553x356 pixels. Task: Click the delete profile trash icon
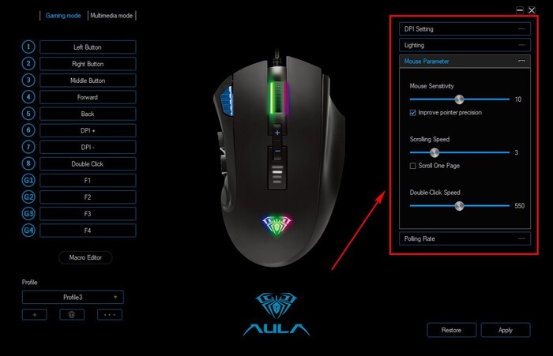click(72, 315)
